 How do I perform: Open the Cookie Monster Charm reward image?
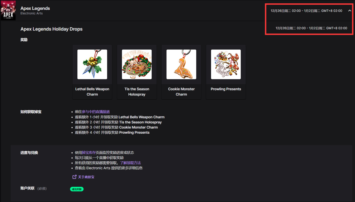click(x=181, y=64)
